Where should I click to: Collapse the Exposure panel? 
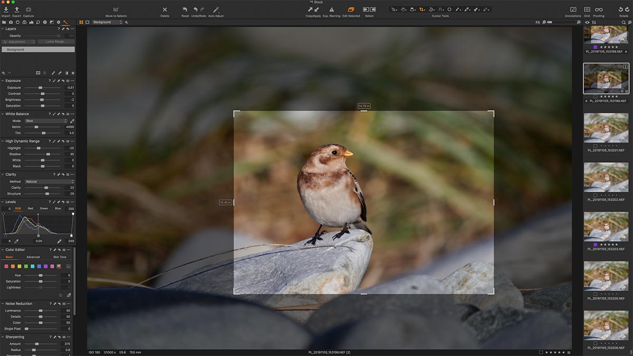(3, 81)
